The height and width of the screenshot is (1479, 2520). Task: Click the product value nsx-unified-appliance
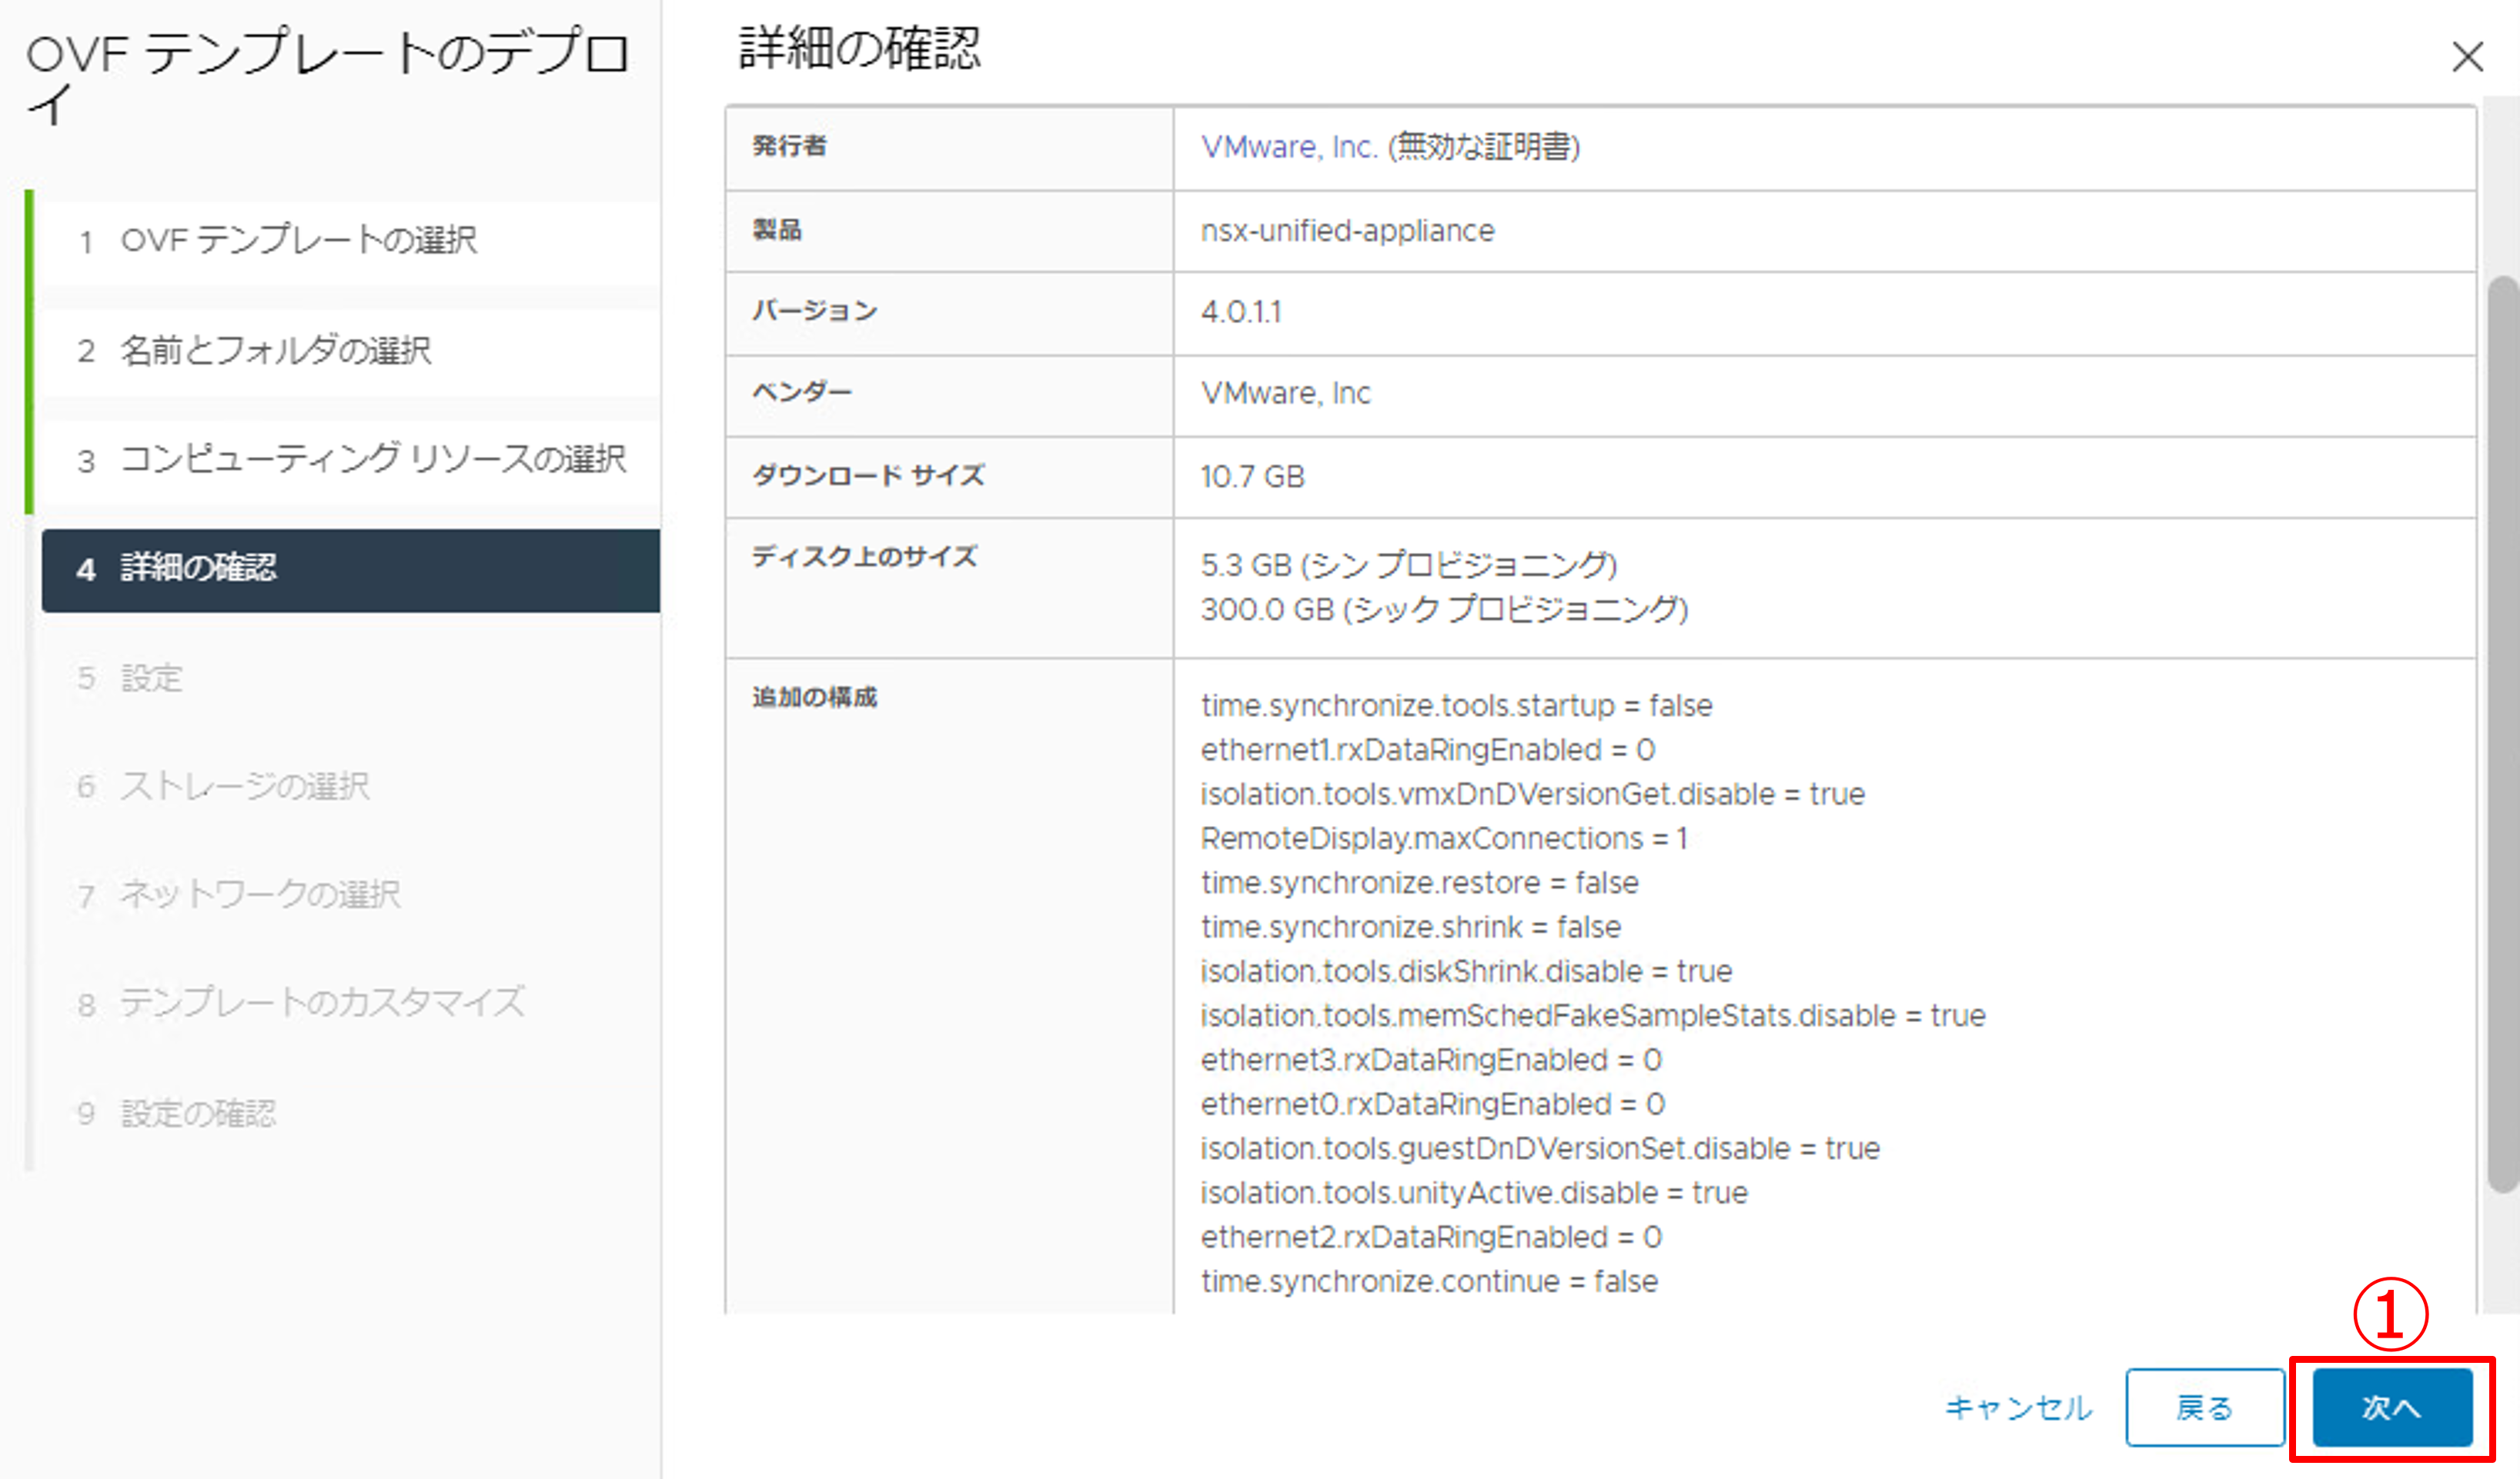1346,231
